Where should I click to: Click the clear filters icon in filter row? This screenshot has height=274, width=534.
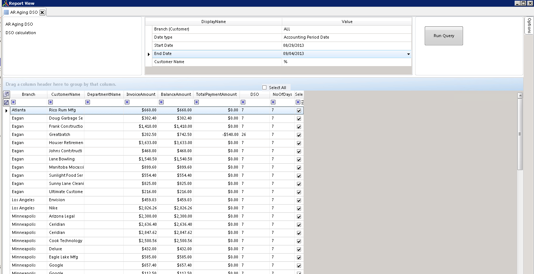(6, 102)
